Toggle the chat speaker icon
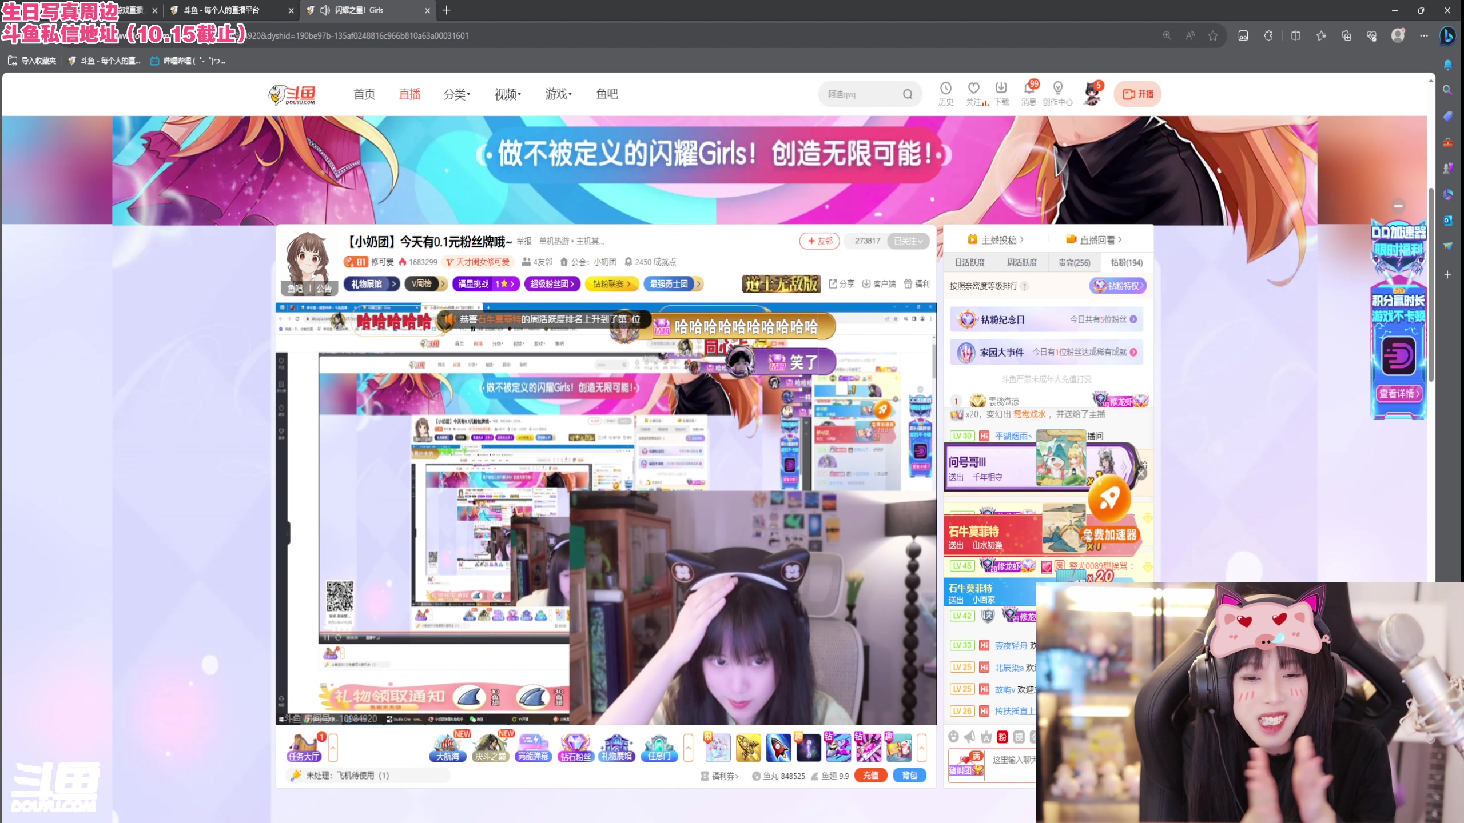 pyautogui.click(x=970, y=737)
